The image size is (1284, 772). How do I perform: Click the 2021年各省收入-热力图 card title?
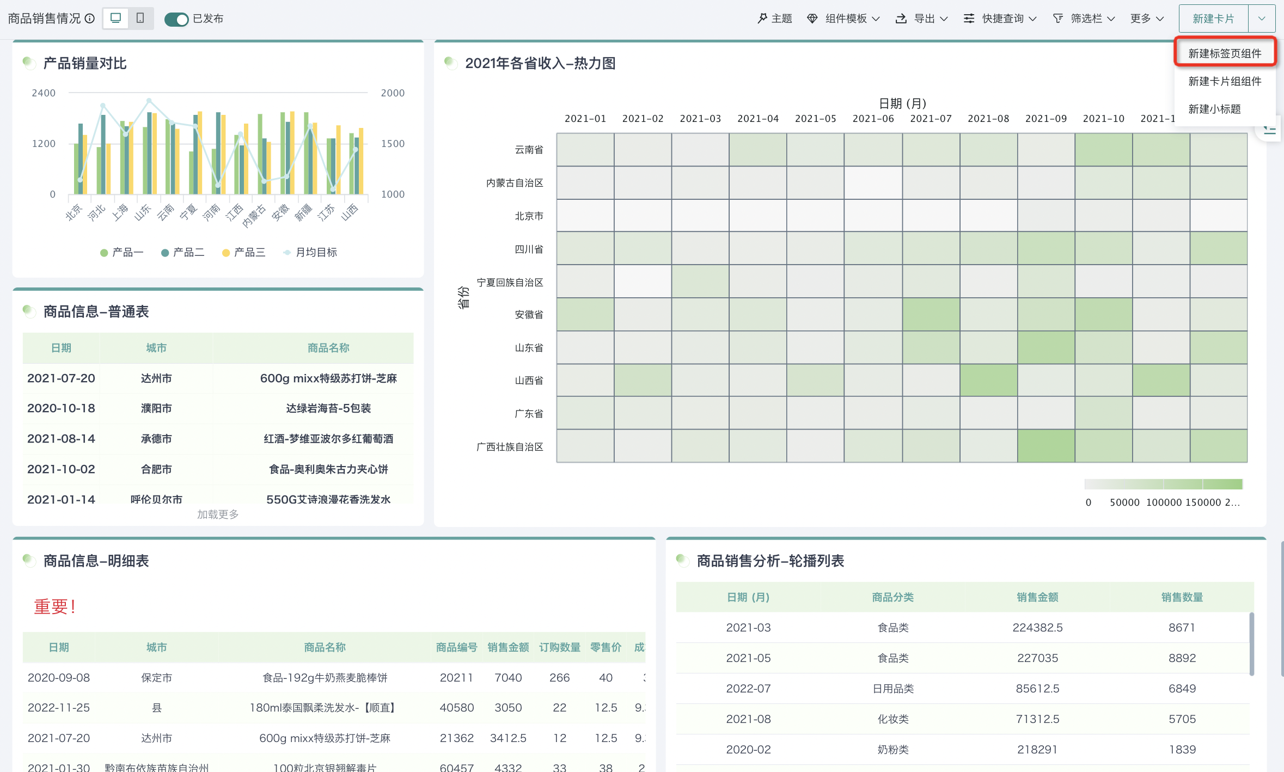click(540, 64)
